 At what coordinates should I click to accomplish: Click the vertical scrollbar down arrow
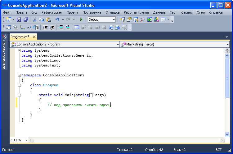227,135
